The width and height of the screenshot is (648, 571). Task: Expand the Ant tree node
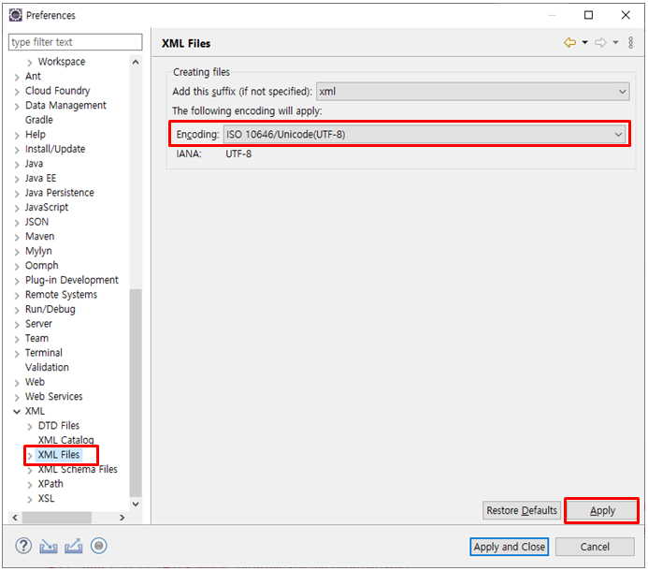(17, 77)
